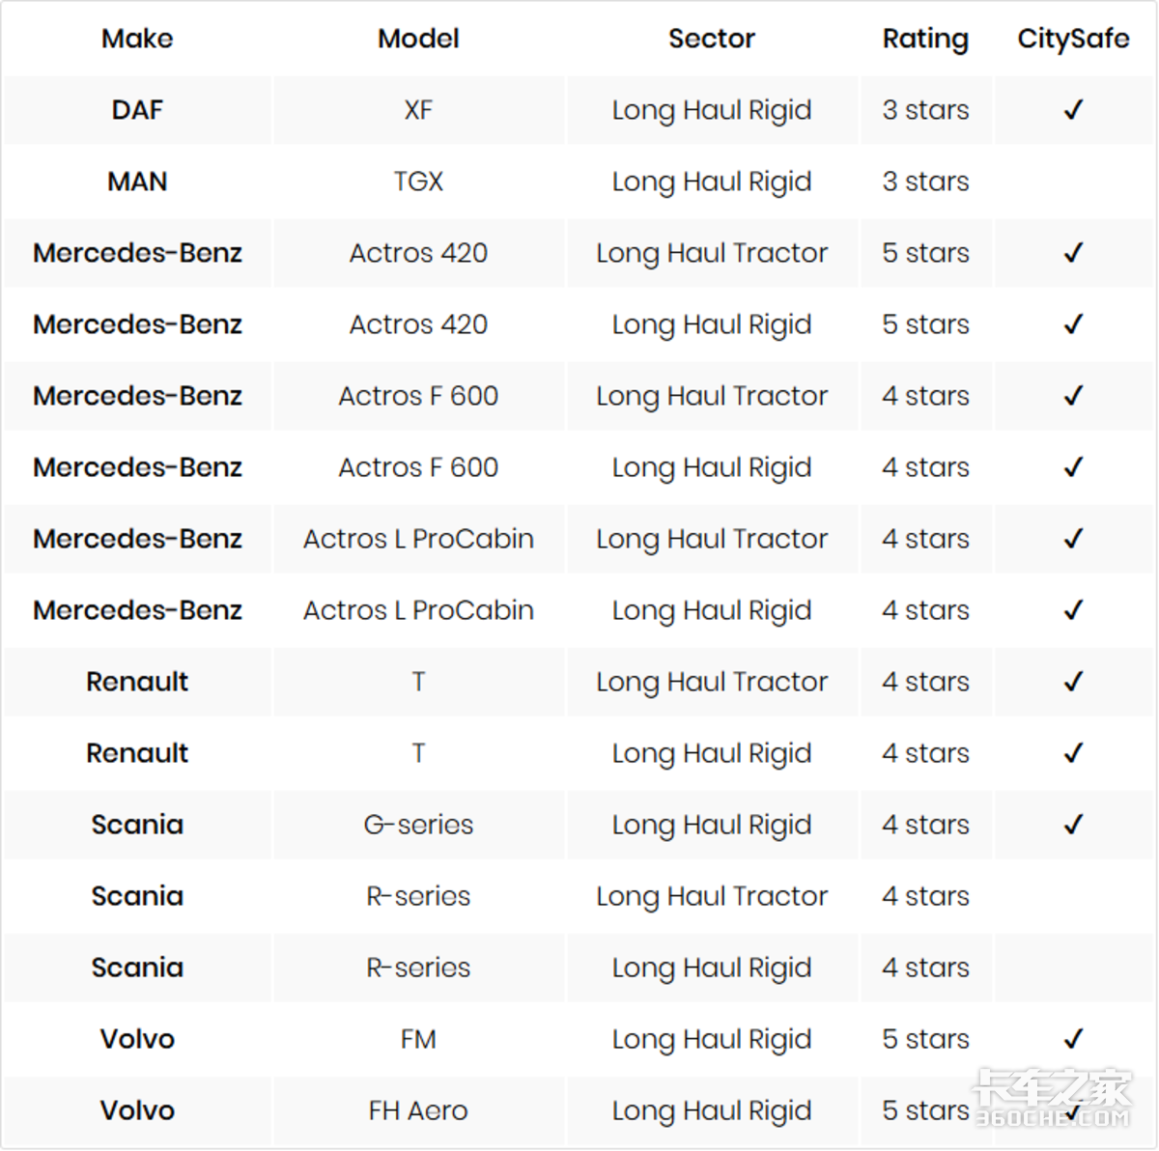Click the checkmark for Actros L ProCabin Long Haul Tractor

click(x=1073, y=539)
